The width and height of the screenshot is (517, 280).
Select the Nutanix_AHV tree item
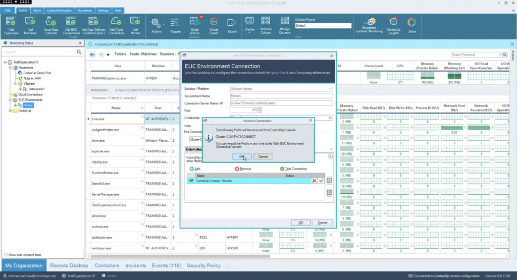pyautogui.click(x=33, y=78)
